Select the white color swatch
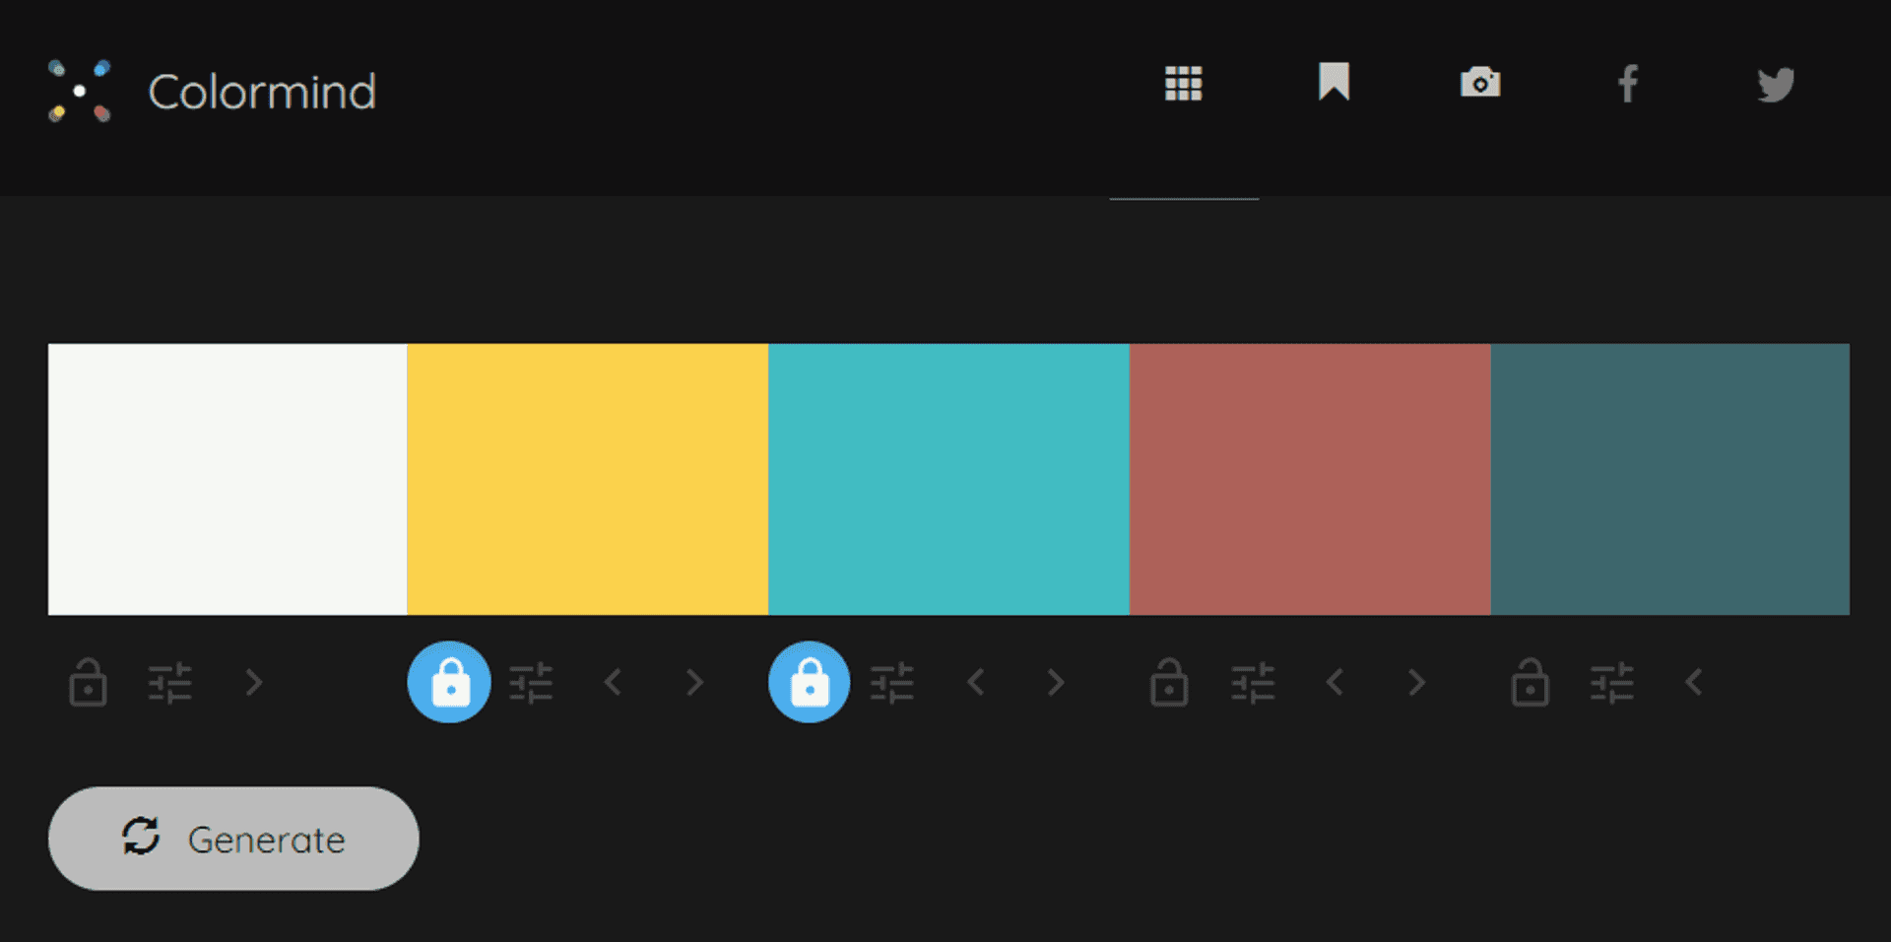Screen dimensions: 1891x942 coord(228,479)
